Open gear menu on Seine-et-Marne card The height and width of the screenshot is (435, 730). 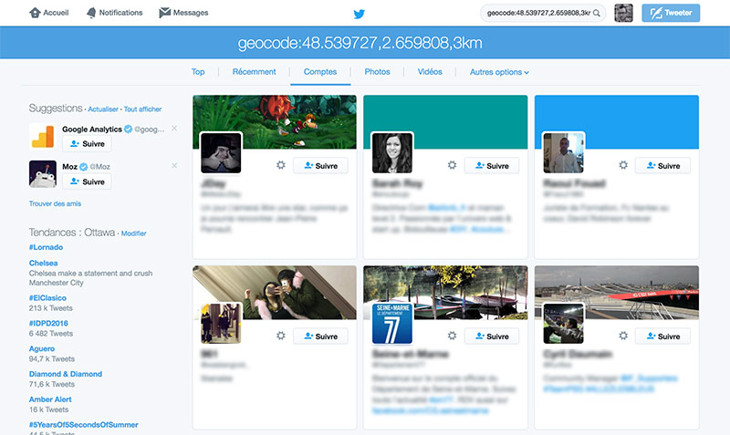pyautogui.click(x=452, y=336)
